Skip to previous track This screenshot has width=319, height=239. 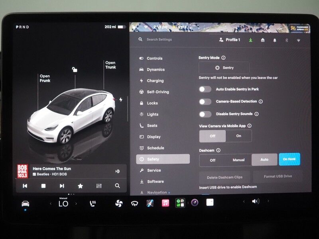tap(25, 186)
